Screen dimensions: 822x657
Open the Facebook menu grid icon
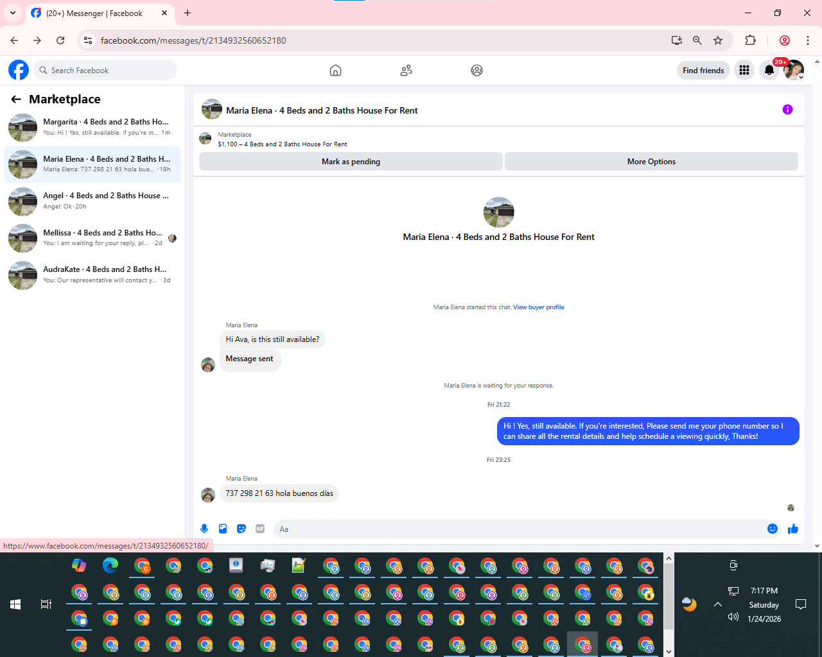[744, 70]
